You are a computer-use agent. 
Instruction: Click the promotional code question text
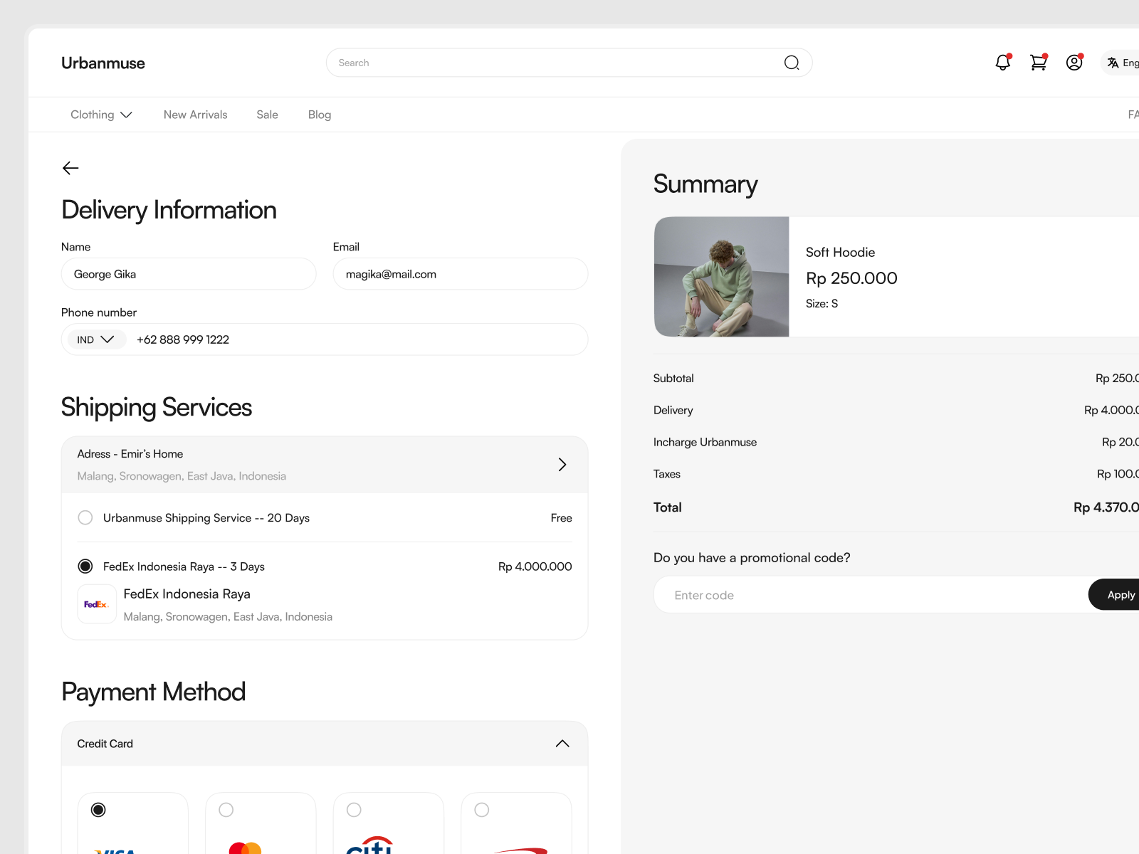[752, 558]
